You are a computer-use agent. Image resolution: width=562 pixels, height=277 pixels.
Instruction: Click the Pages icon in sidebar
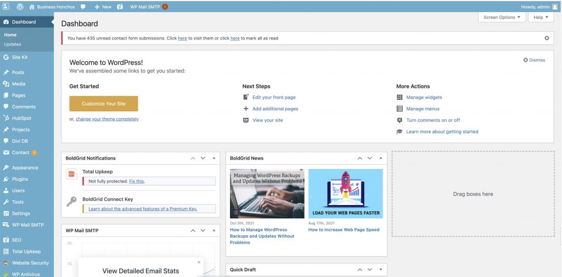[x=6, y=95]
